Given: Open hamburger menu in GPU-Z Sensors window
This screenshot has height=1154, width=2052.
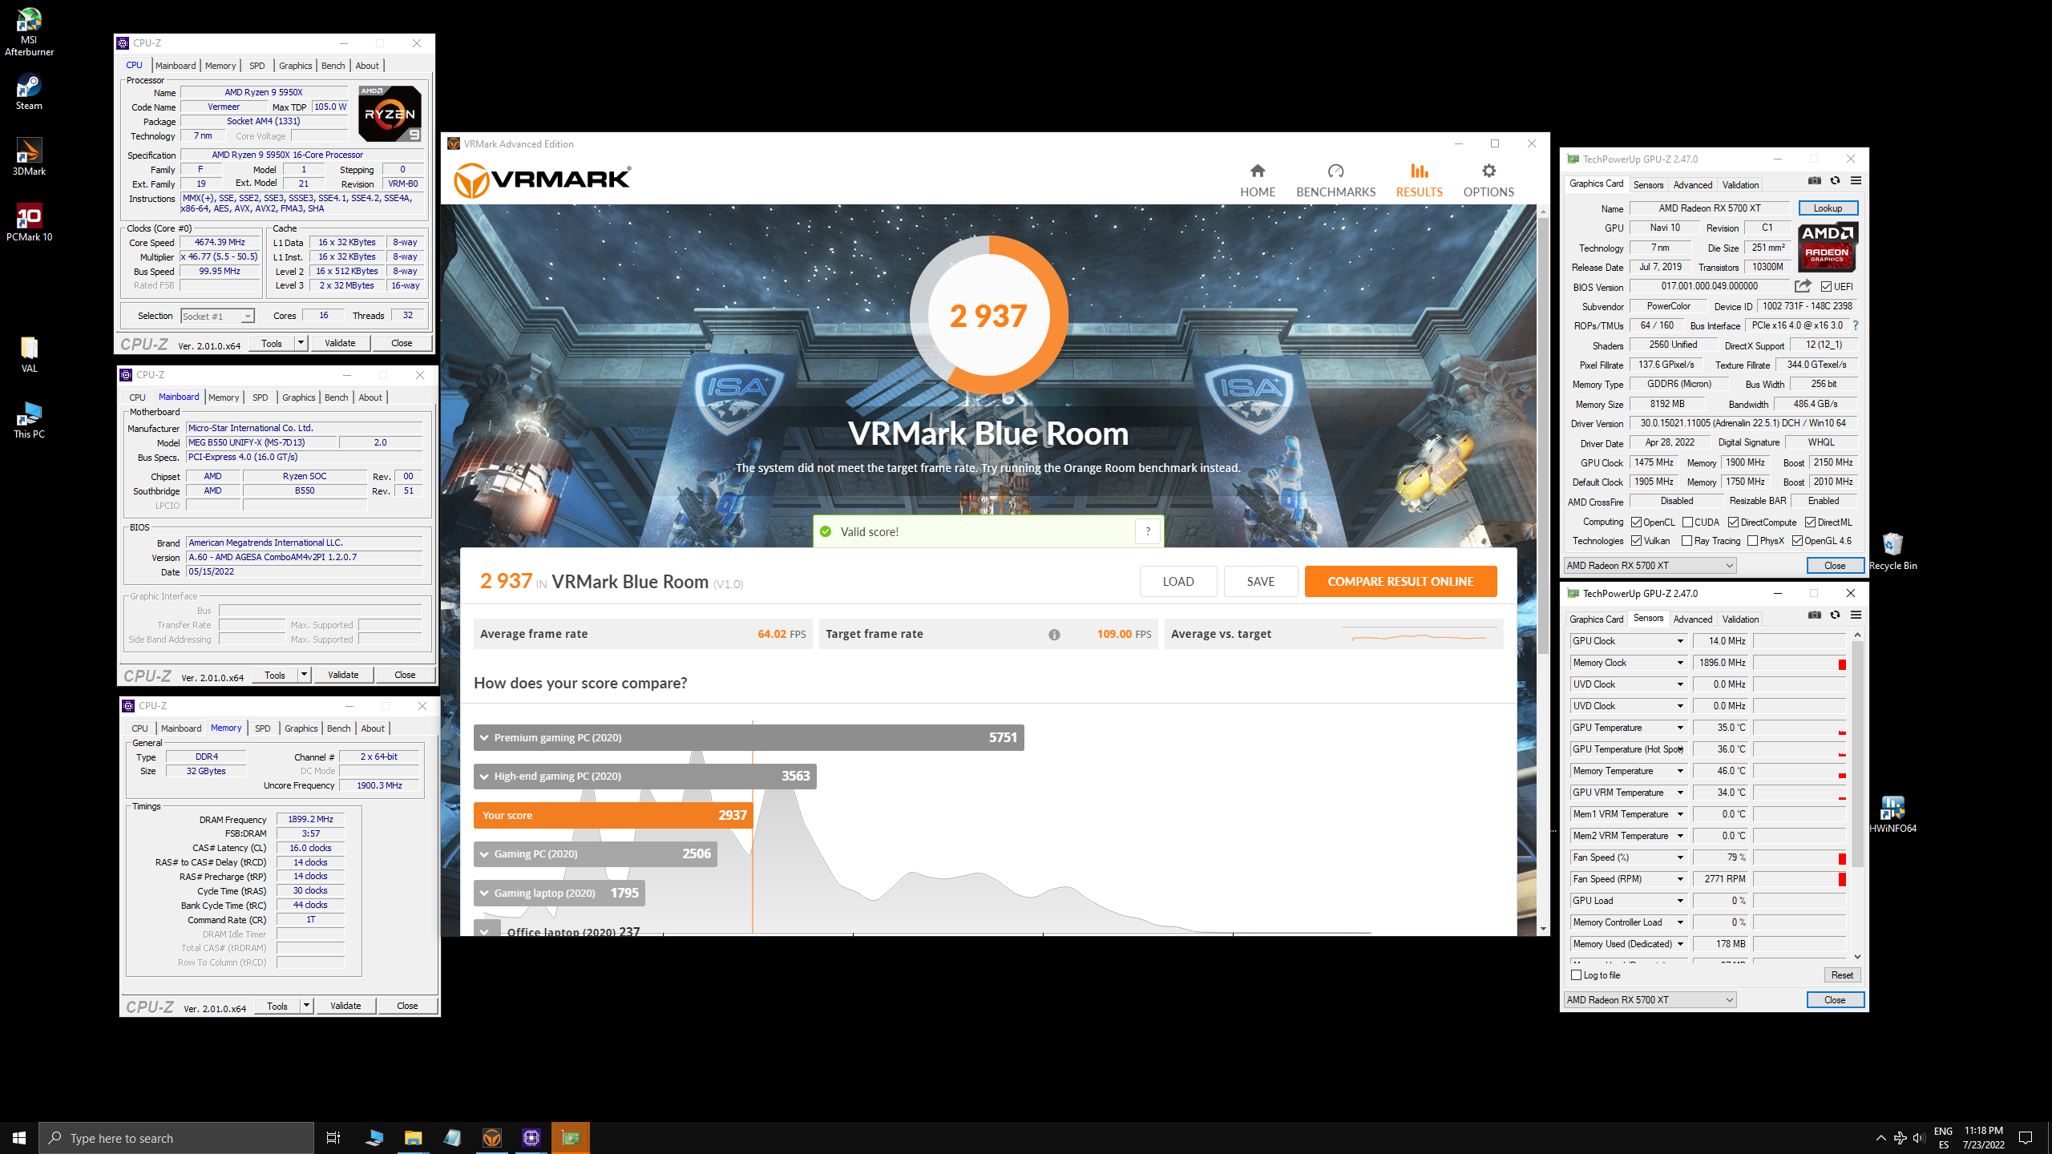Looking at the screenshot, I should click(1856, 615).
